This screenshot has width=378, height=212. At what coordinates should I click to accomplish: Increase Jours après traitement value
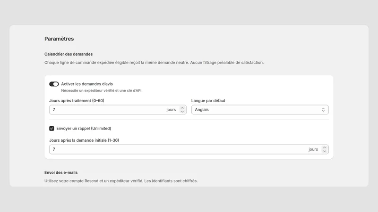pyautogui.click(x=182, y=108)
